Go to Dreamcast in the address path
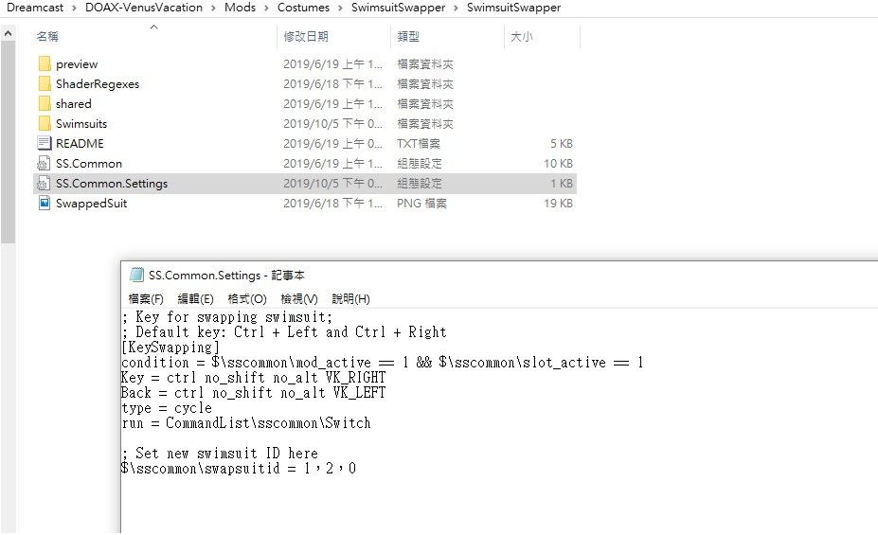 point(35,8)
